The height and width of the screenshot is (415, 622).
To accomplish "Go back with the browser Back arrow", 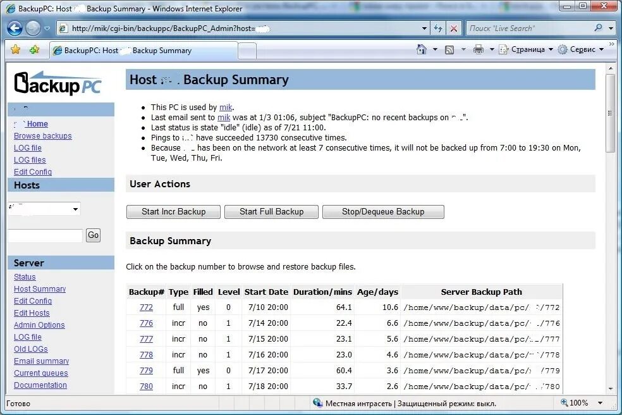I will (15, 28).
